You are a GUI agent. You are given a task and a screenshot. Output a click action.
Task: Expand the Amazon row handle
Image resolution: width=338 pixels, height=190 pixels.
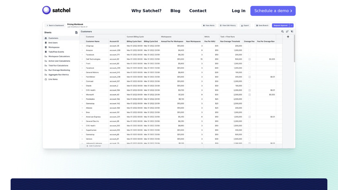click(x=82, y=50)
